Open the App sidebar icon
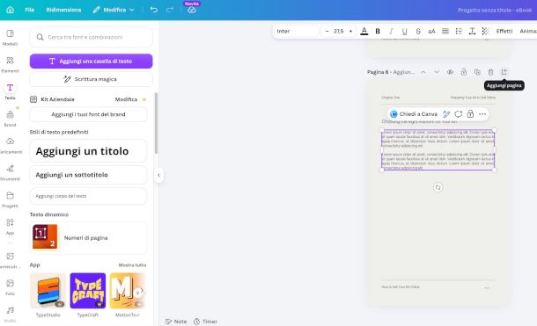The image size is (537, 326). point(10,227)
